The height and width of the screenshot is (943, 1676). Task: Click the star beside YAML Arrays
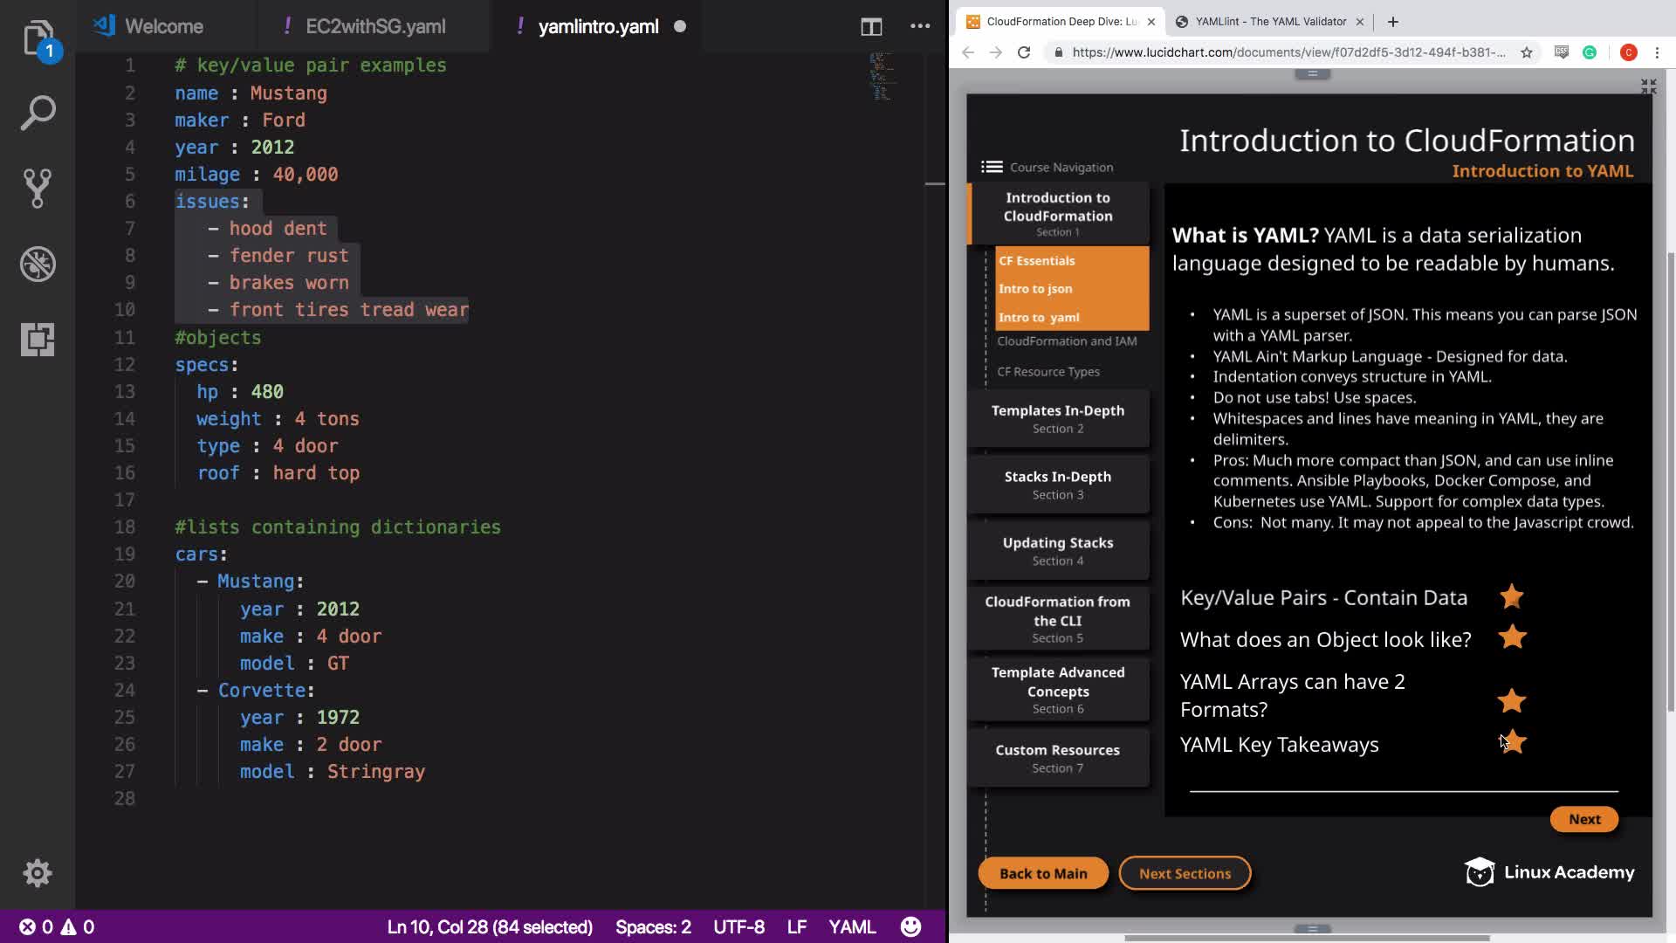1511,700
